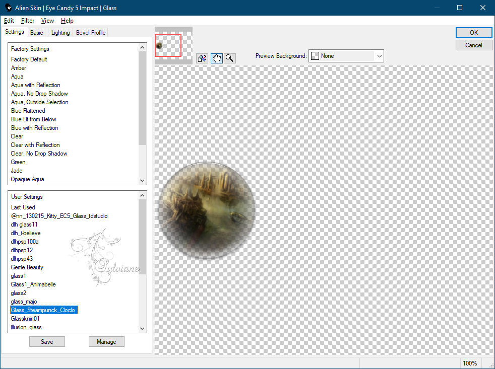Click the Alien Skin title bar icon
The width and height of the screenshot is (495, 369).
pyautogui.click(x=8, y=8)
